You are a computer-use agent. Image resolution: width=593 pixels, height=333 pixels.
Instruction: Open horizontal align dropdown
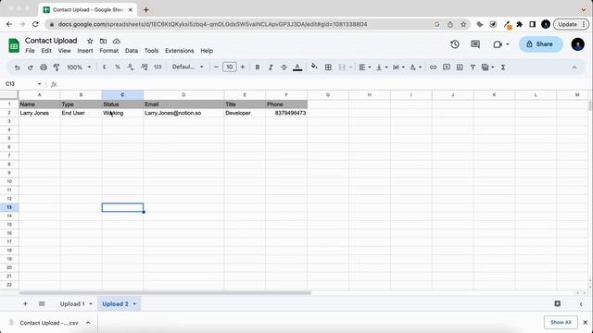364,68
